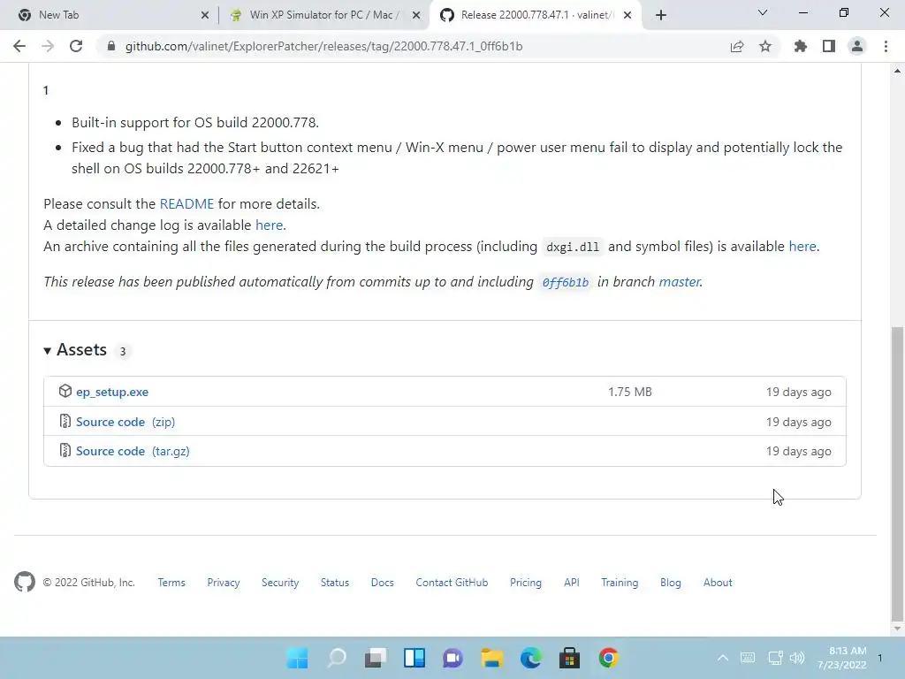Viewport: 905px width, 679px height.
Task: Open the taskbar clock and date
Action: (x=842, y=658)
